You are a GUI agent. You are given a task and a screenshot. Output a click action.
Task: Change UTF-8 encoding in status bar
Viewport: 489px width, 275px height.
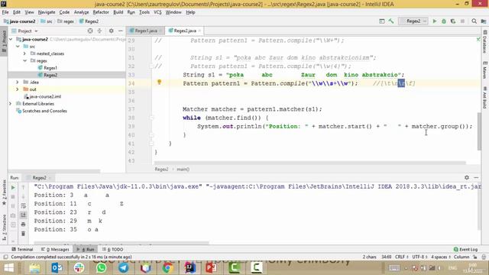click(419, 257)
